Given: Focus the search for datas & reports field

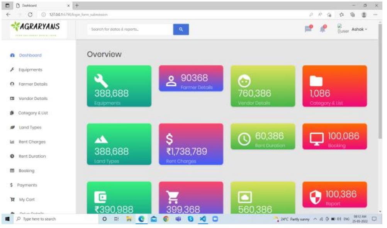Looking at the screenshot, I should click(x=130, y=29).
